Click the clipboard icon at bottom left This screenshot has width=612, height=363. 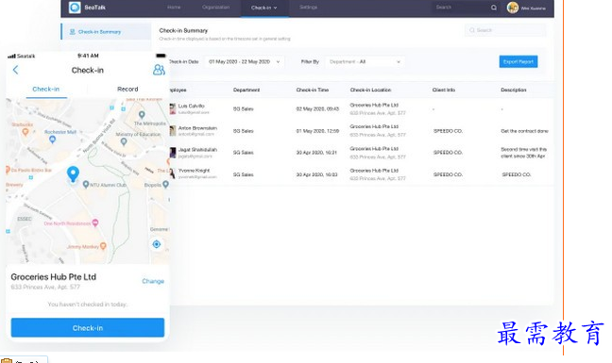(7, 361)
